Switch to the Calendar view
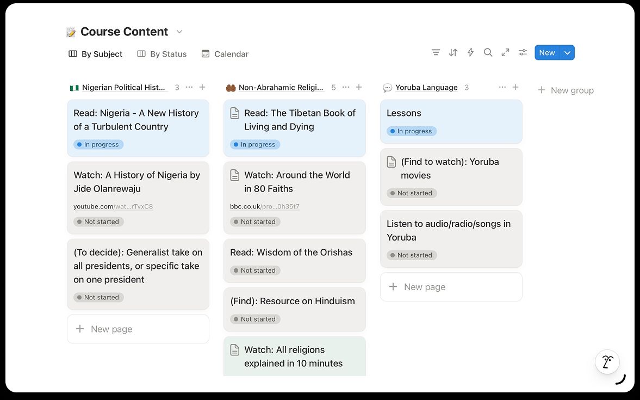Image resolution: width=640 pixels, height=400 pixels. click(225, 54)
